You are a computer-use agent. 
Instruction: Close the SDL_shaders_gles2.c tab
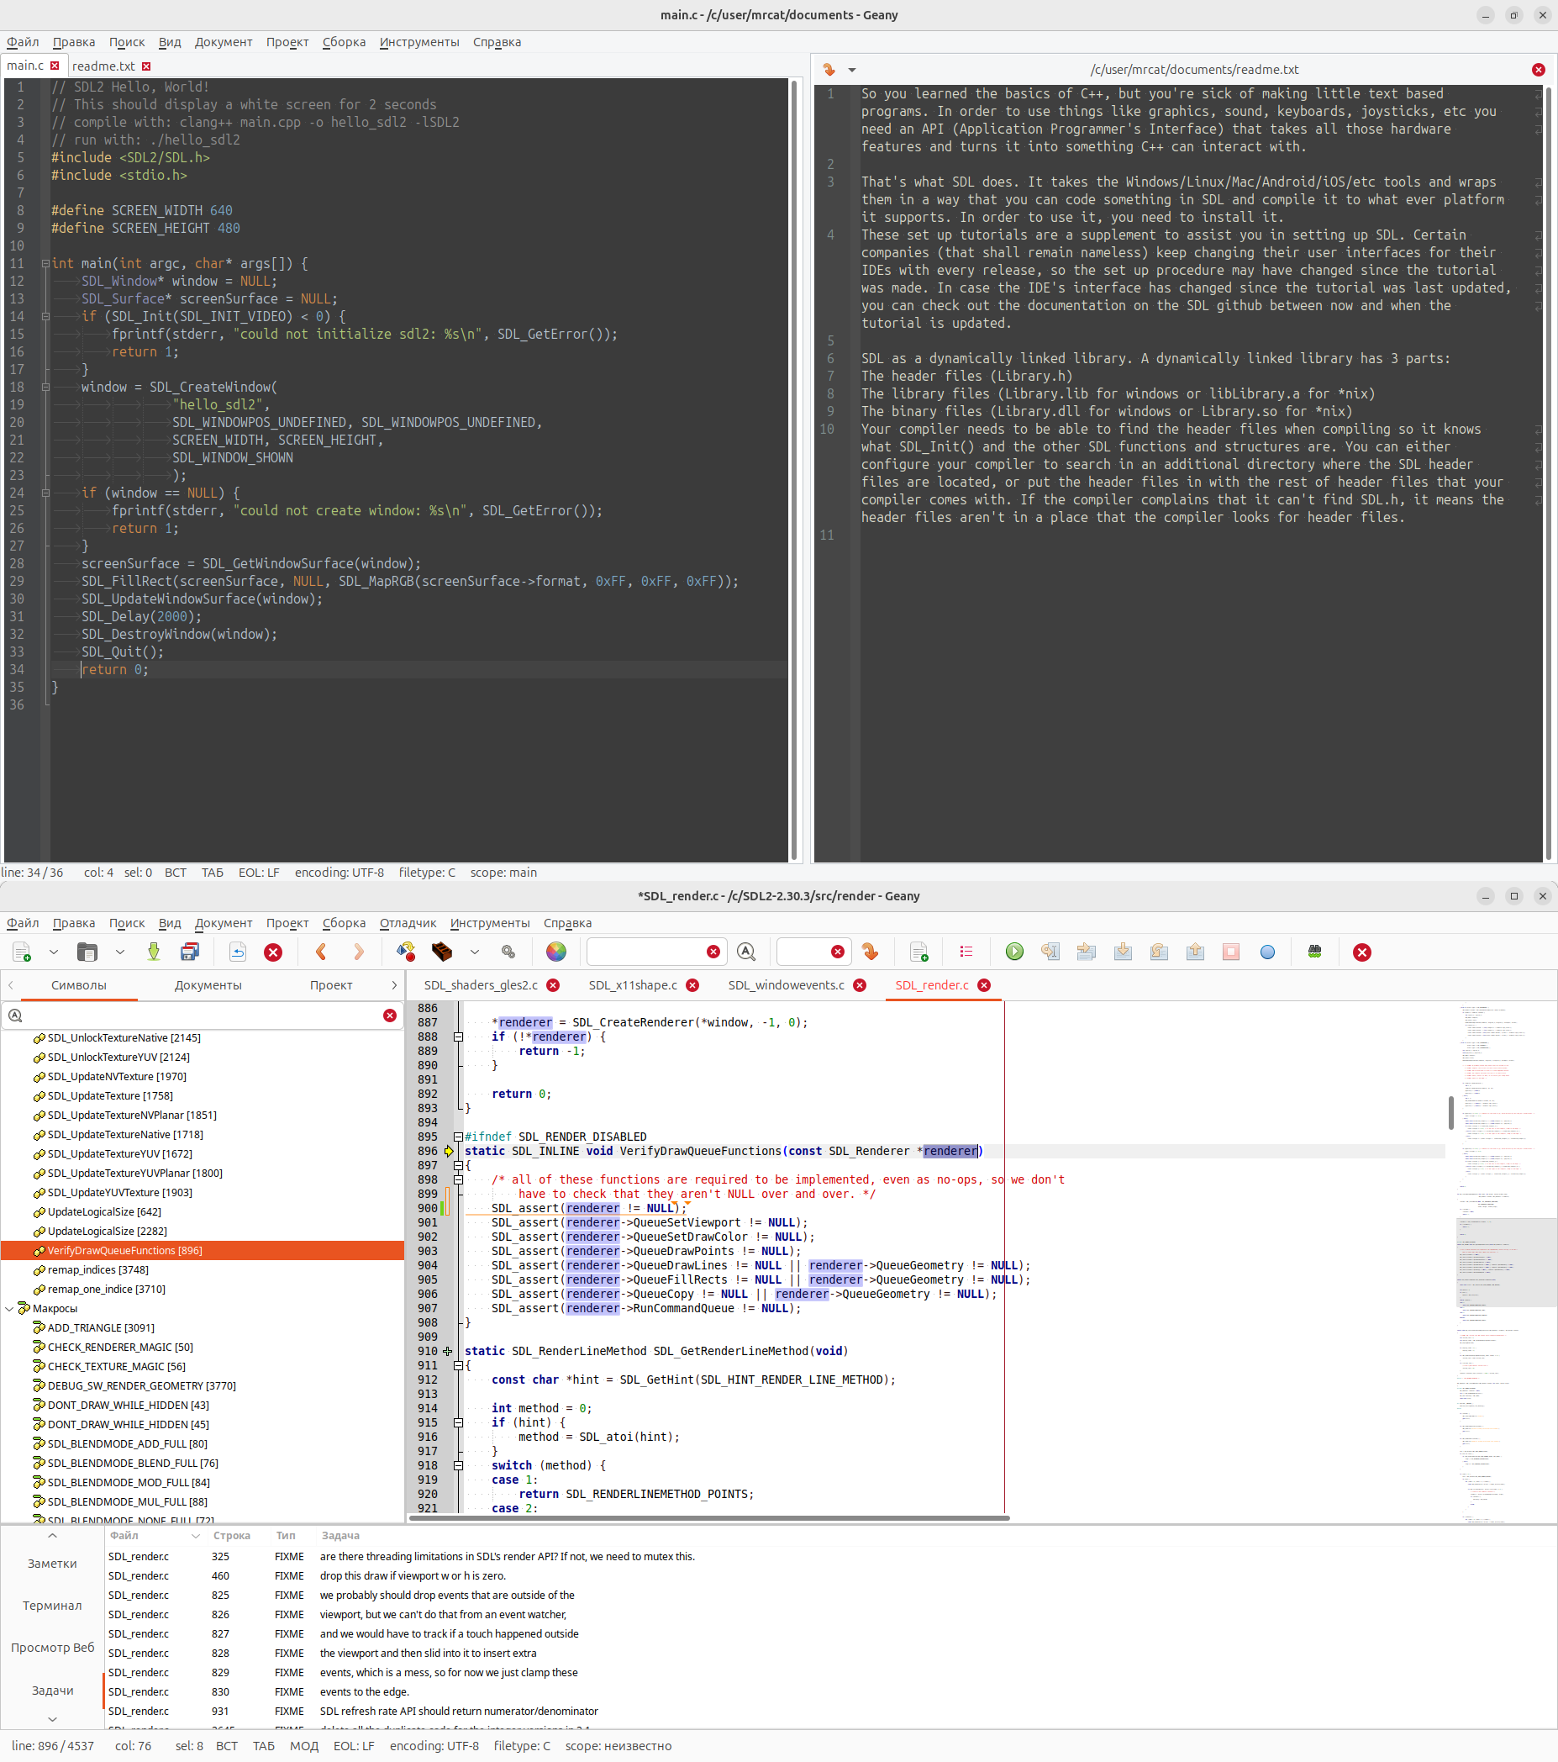[553, 985]
